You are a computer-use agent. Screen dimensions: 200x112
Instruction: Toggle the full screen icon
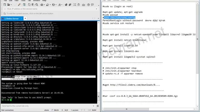(x=75, y=5)
